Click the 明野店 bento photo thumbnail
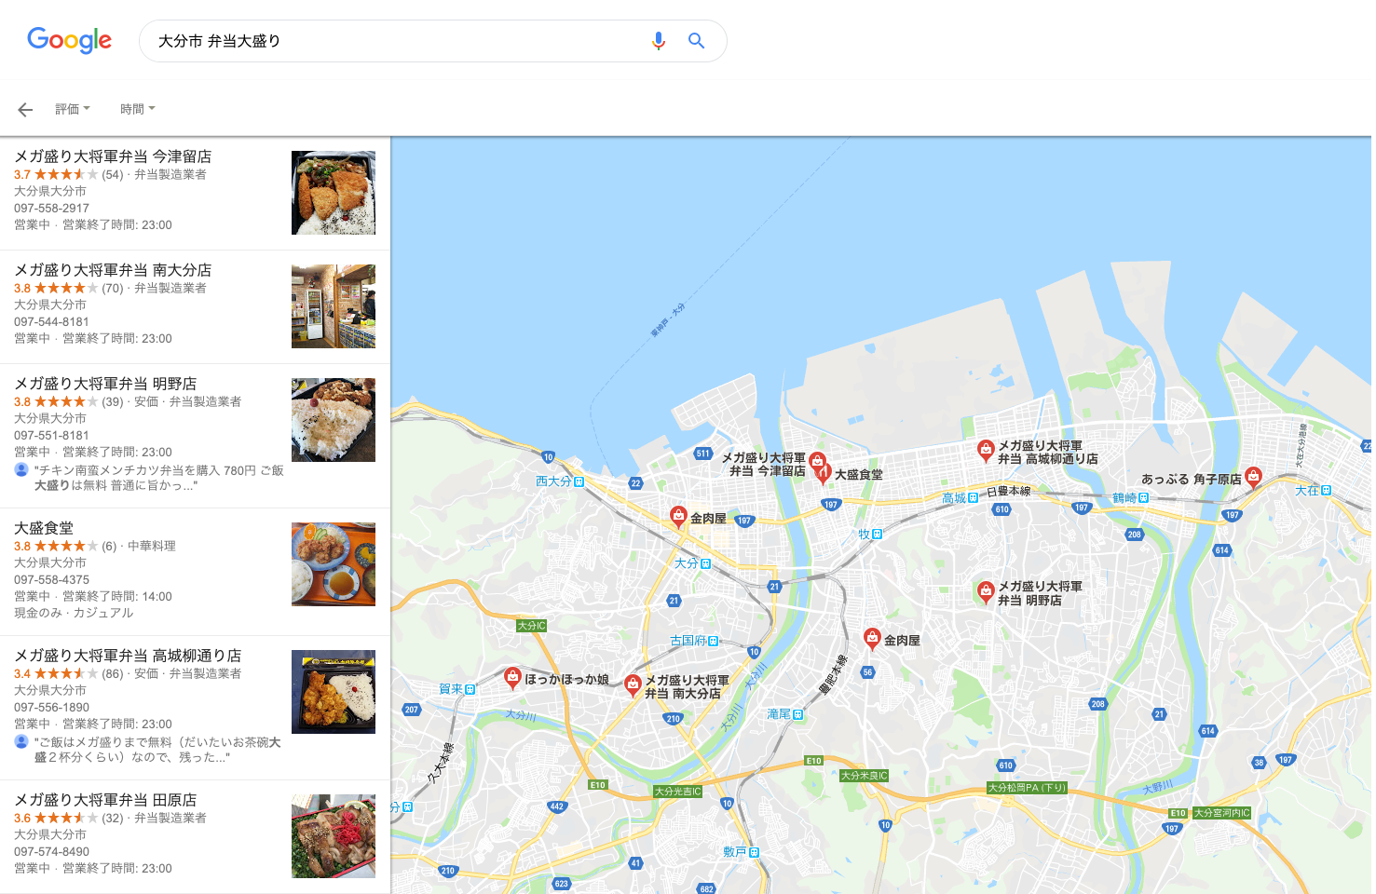 tap(334, 420)
